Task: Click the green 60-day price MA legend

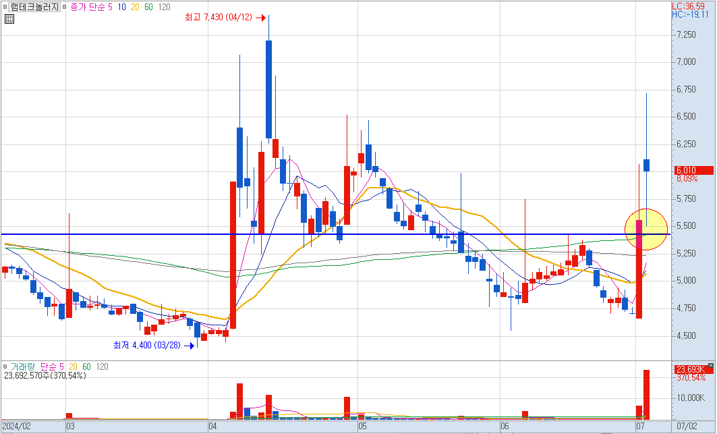Action: click(x=148, y=7)
